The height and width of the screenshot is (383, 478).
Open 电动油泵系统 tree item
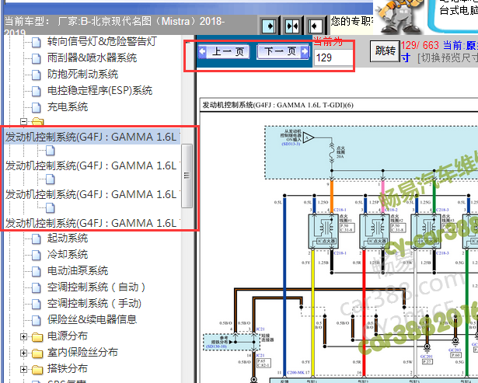(78, 271)
